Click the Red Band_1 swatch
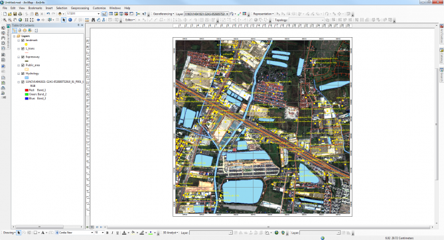Screen dimensions: 444x240 27,90
